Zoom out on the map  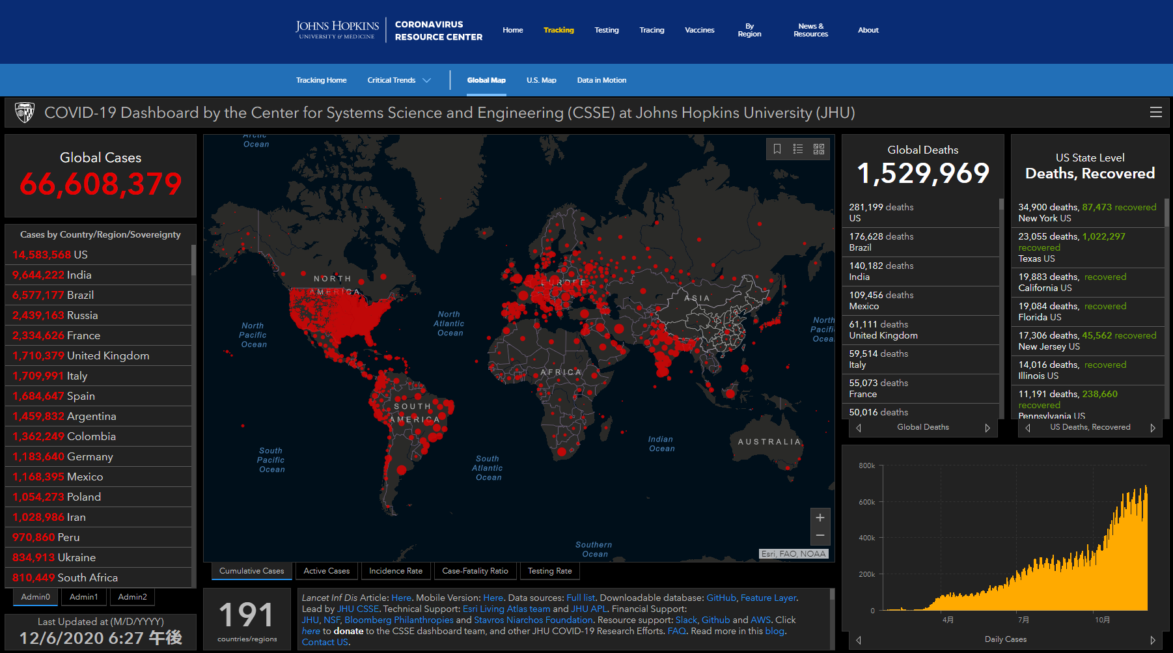pyautogui.click(x=820, y=536)
